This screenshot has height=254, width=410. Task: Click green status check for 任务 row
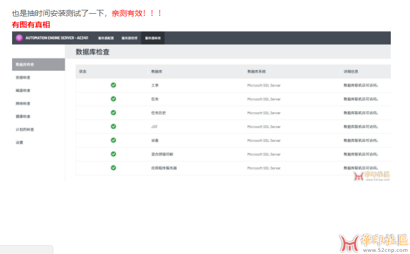click(x=113, y=99)
